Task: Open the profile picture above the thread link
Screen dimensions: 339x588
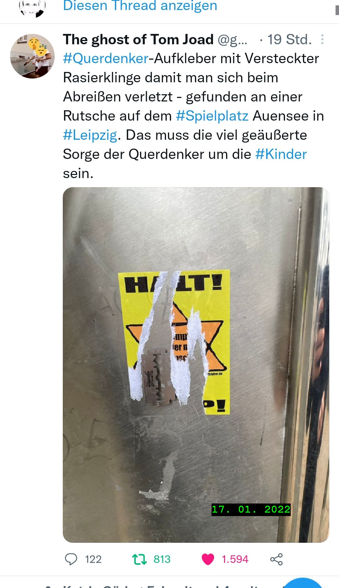Action: tap(32, 8)
